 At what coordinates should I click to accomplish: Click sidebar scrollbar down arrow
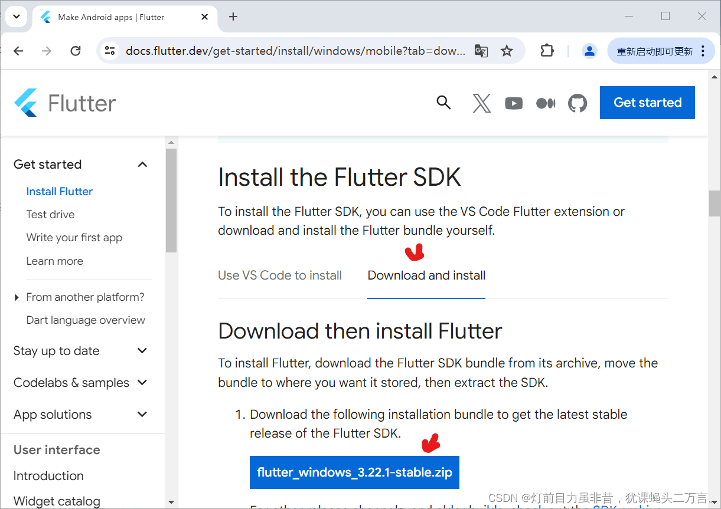171,502
